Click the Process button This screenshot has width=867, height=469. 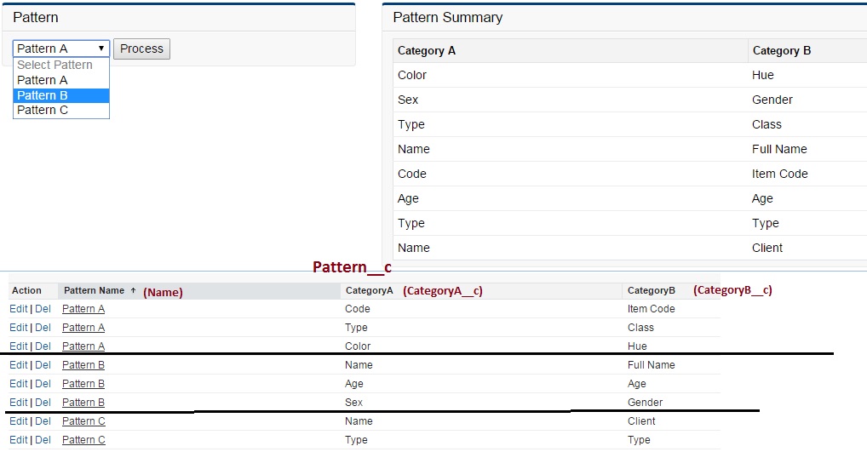pyautogui.click(x=141, y=49)
